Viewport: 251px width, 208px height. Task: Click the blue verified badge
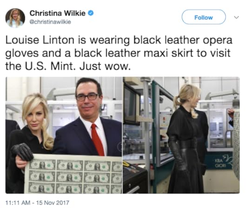[x=91, y=13]
